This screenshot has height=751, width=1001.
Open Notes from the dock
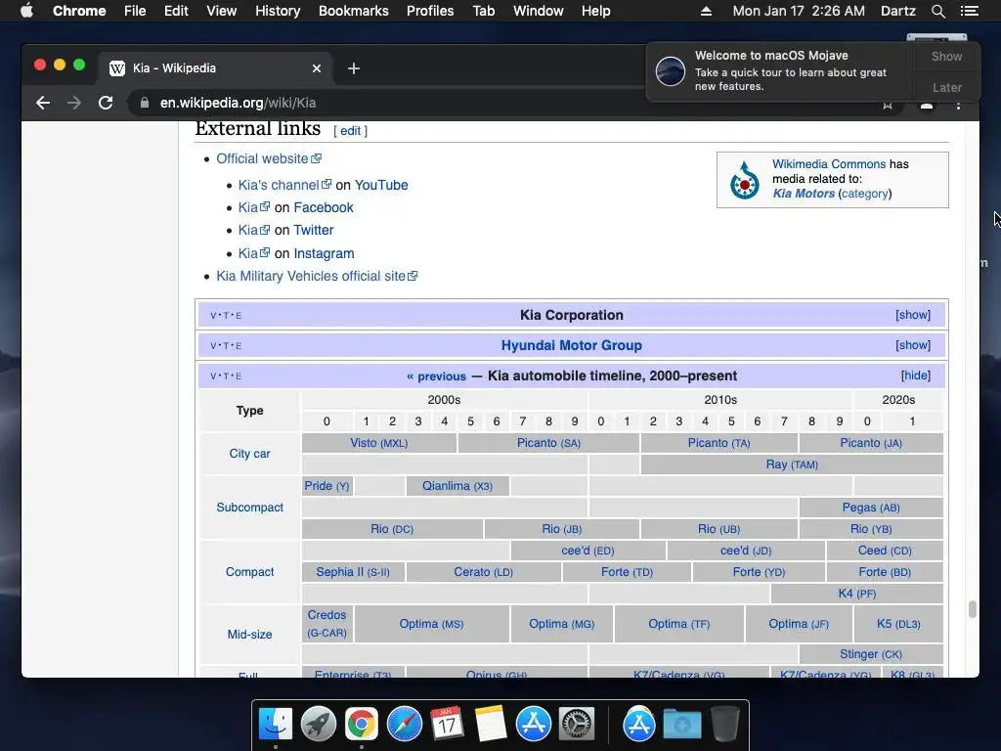491,725
